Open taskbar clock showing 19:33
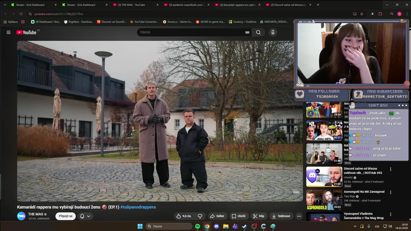The width and height of the screenshot is (411, 231). 402,226
